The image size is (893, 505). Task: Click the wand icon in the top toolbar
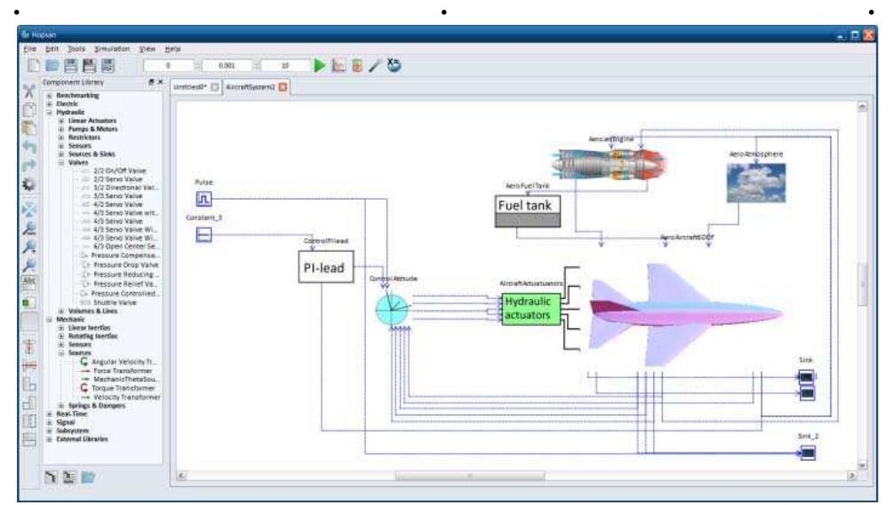[x=375, y=66]
